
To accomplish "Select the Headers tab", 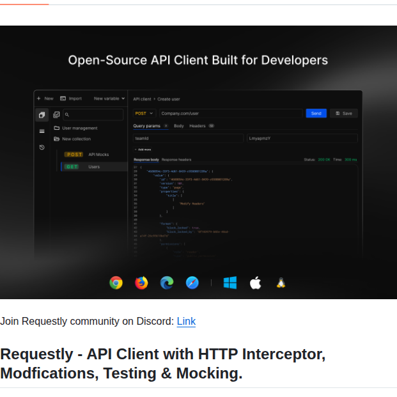I will pos(198,126).
